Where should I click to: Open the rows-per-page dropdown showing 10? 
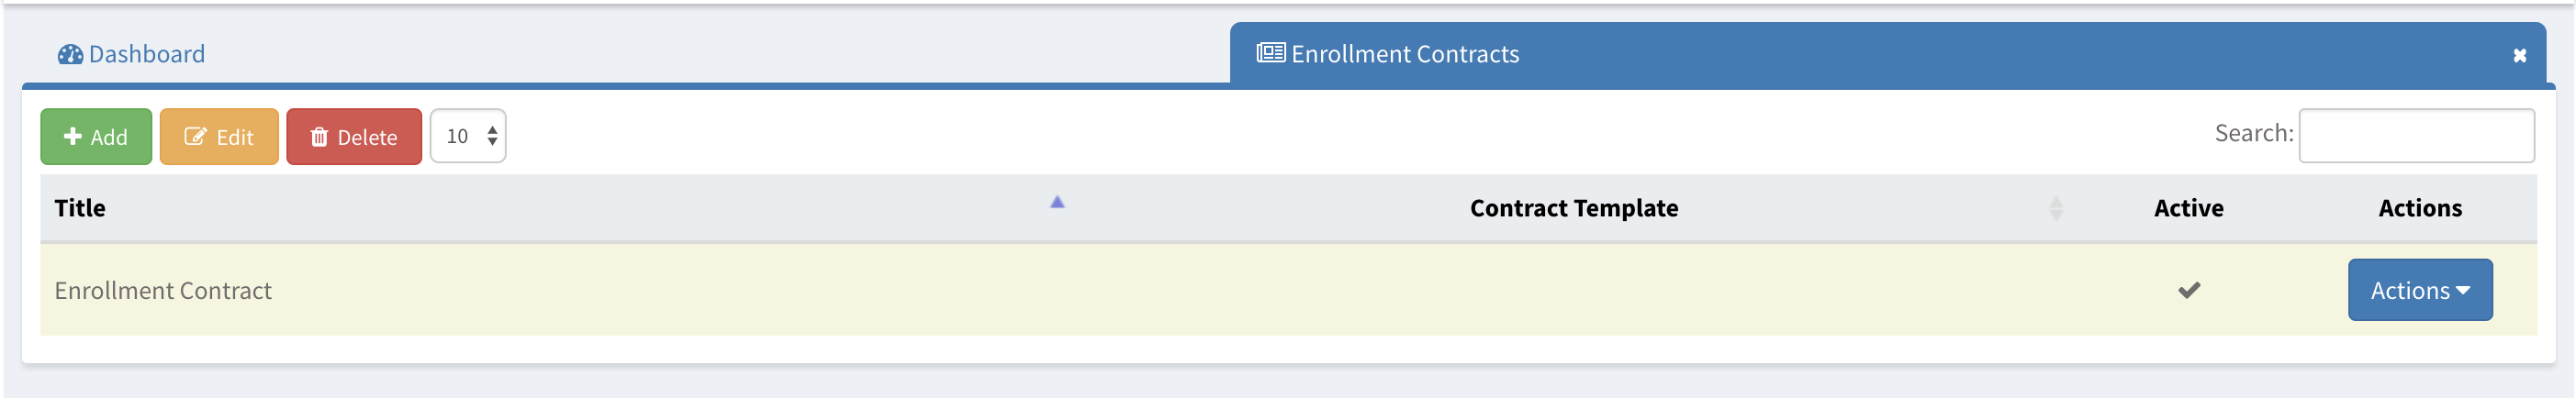(x=468, y=136)
